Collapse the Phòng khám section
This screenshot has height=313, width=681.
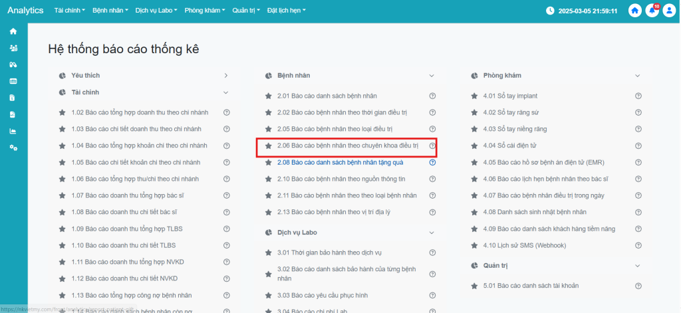pos(638,76)
